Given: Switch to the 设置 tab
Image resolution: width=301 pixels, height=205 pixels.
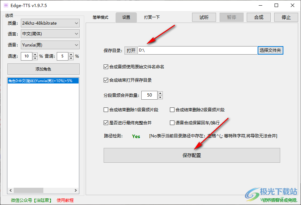Looking at the screenshot, I should point(126,18).
